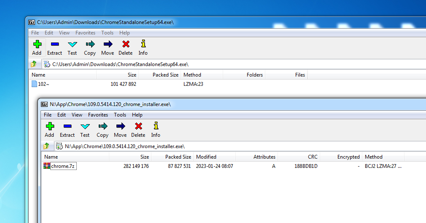Open View menu in ChromeStandaloneSetup64 window
This screenshot has width=426, height=223.
(x=65, y=33)
